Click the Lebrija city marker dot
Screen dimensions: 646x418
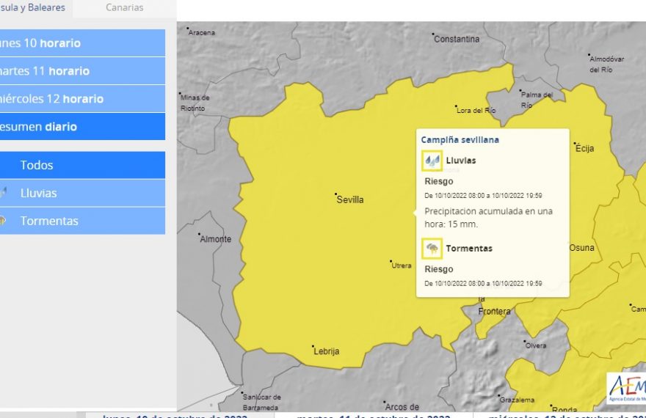click(x=313, y=346)
